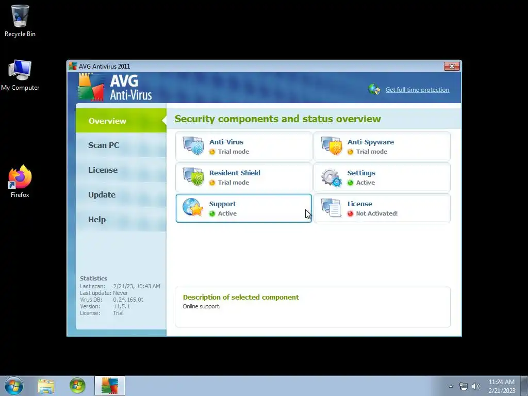
Task: Open the Windows Start menu orb
Action: [x=14, y=386]
